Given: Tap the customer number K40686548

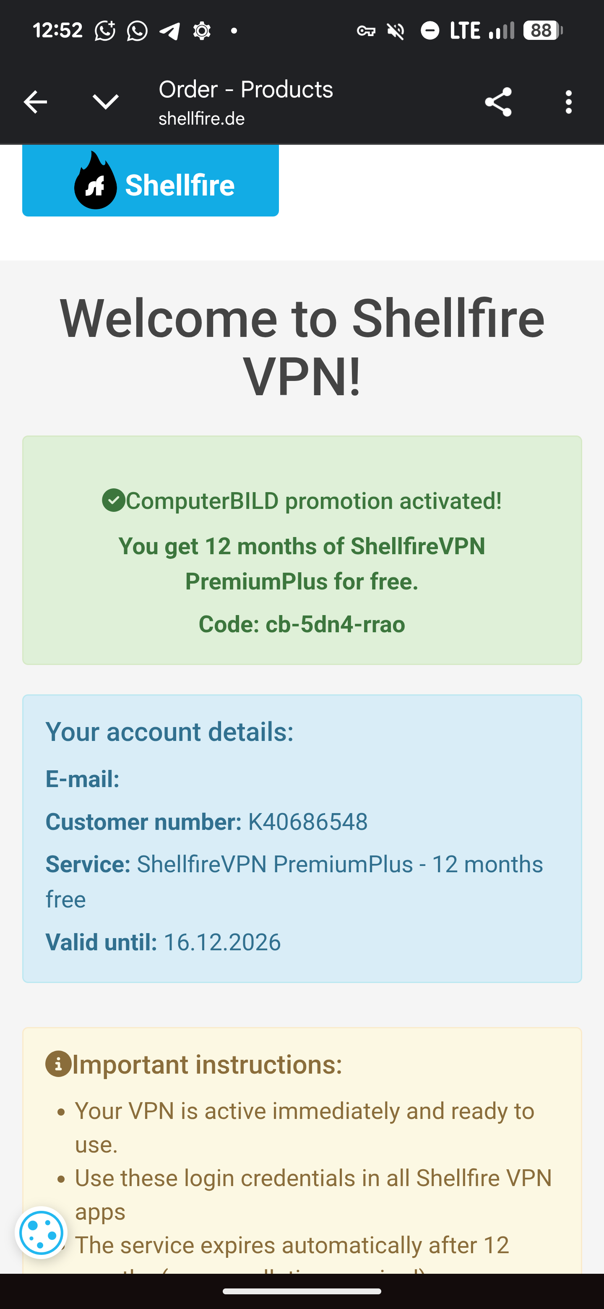Looking at the screenshot, I should (x=307, y=821).
